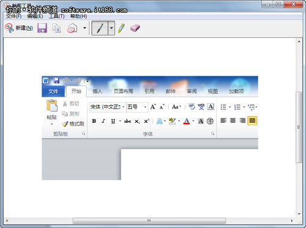Open the Send Snip dropdown arrow

pos(84,28)
